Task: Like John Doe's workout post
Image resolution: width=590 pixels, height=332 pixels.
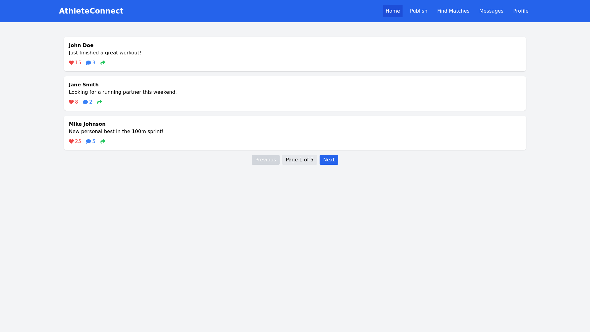Action: (75, 62)
